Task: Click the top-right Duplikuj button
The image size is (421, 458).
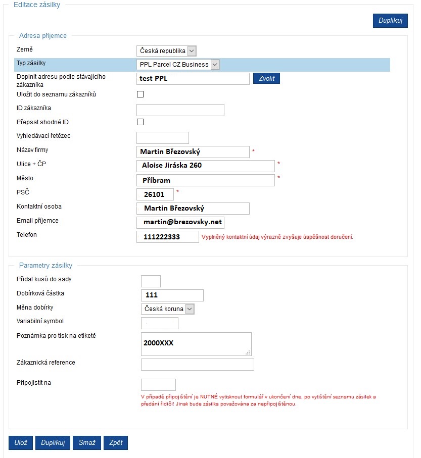Action: [x=390, y=20]
